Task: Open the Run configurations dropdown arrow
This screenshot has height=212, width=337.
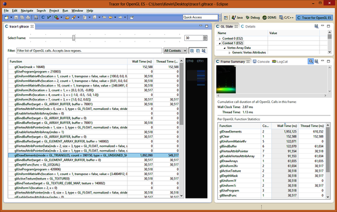Action: (61, 17)
